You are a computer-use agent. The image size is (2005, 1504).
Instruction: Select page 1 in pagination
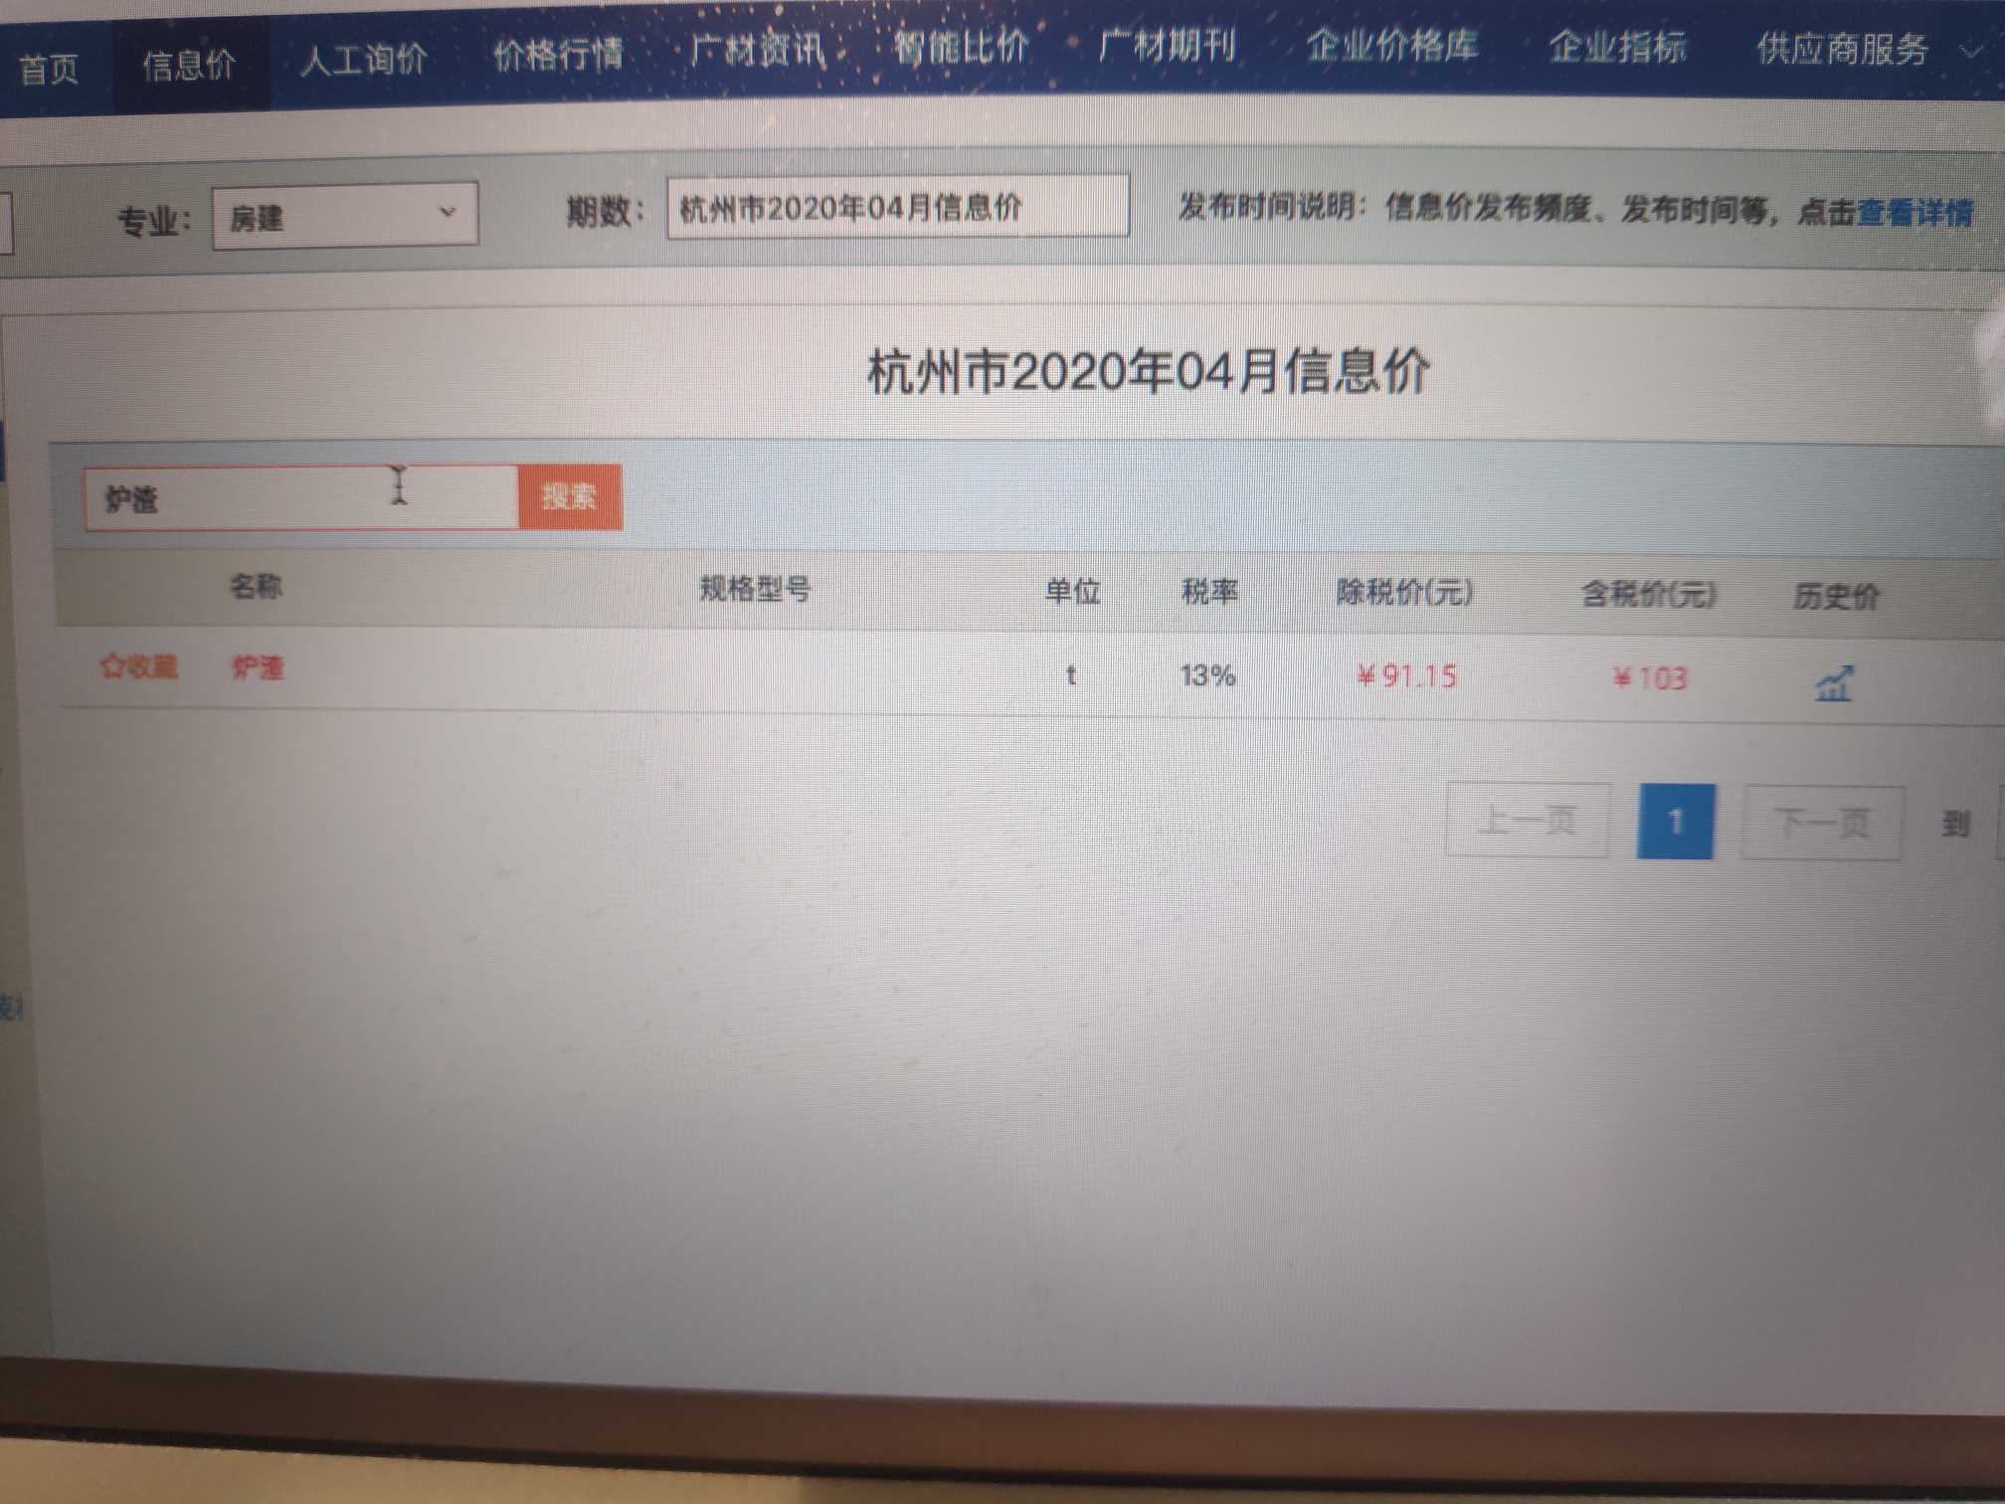[x=1675, y=822]
